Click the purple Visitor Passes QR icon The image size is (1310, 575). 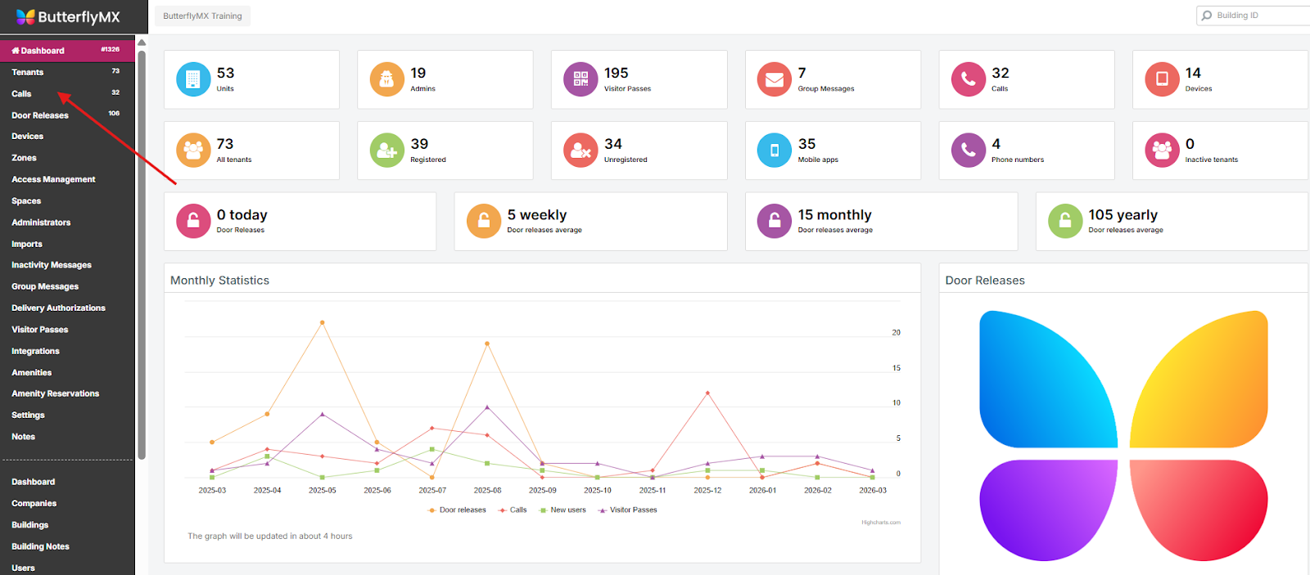tap(580, 79)
